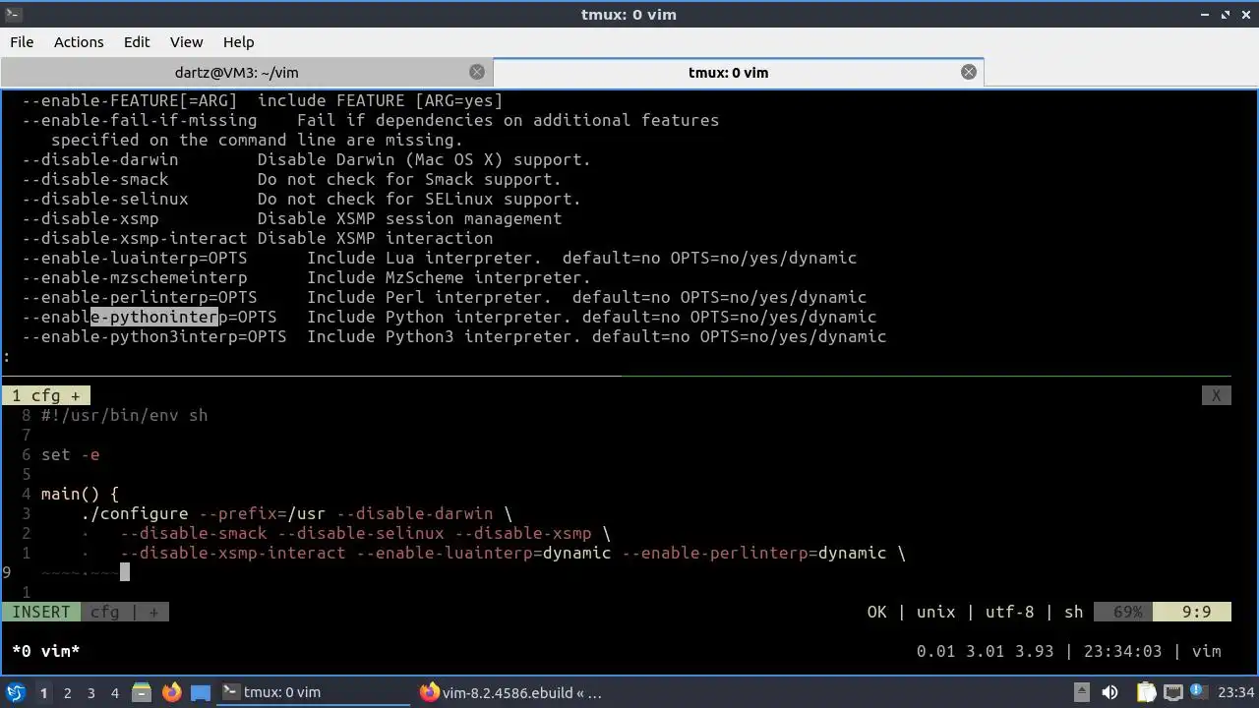Click the 'set -e' line in vim
The height and width of the screenshot is (708, 1259).
point(71,454)
